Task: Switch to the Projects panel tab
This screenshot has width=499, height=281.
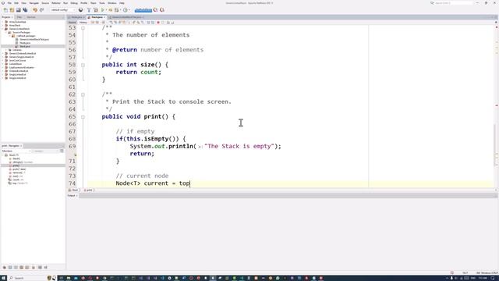Action: pyautogui.click(x=6, y=17)
